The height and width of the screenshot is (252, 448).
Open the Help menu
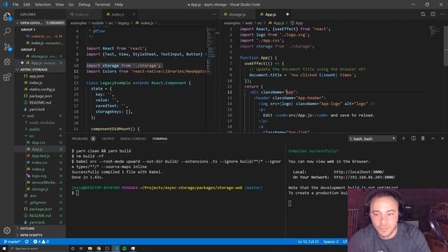tap(118, 5)
